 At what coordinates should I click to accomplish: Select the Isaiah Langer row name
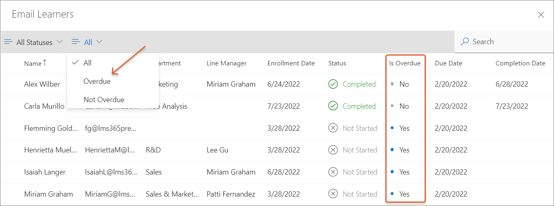click(44, 172)
